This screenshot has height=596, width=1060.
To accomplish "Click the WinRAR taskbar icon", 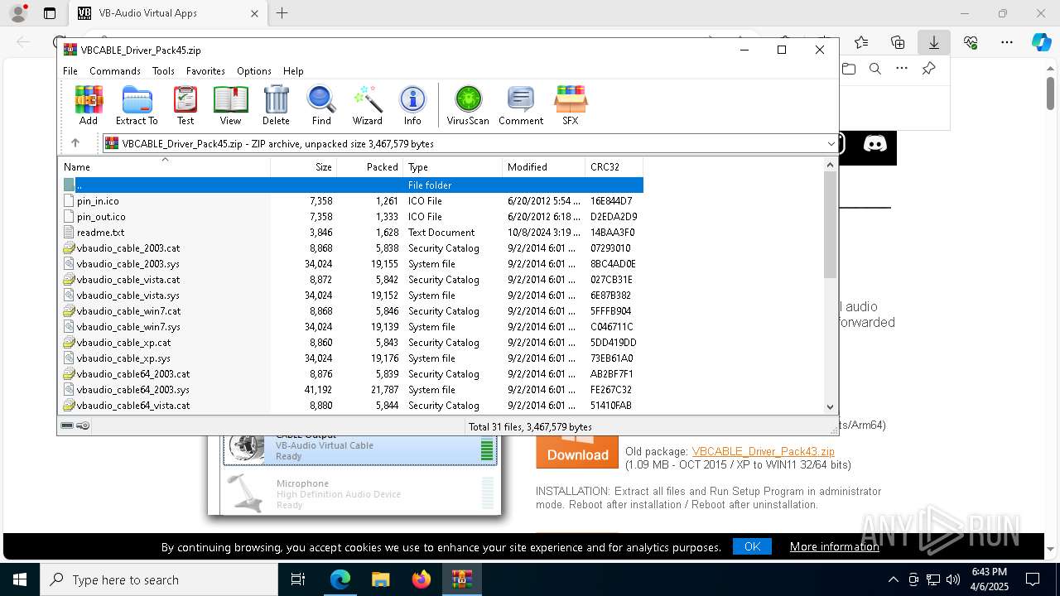I will tap(462, 579).
